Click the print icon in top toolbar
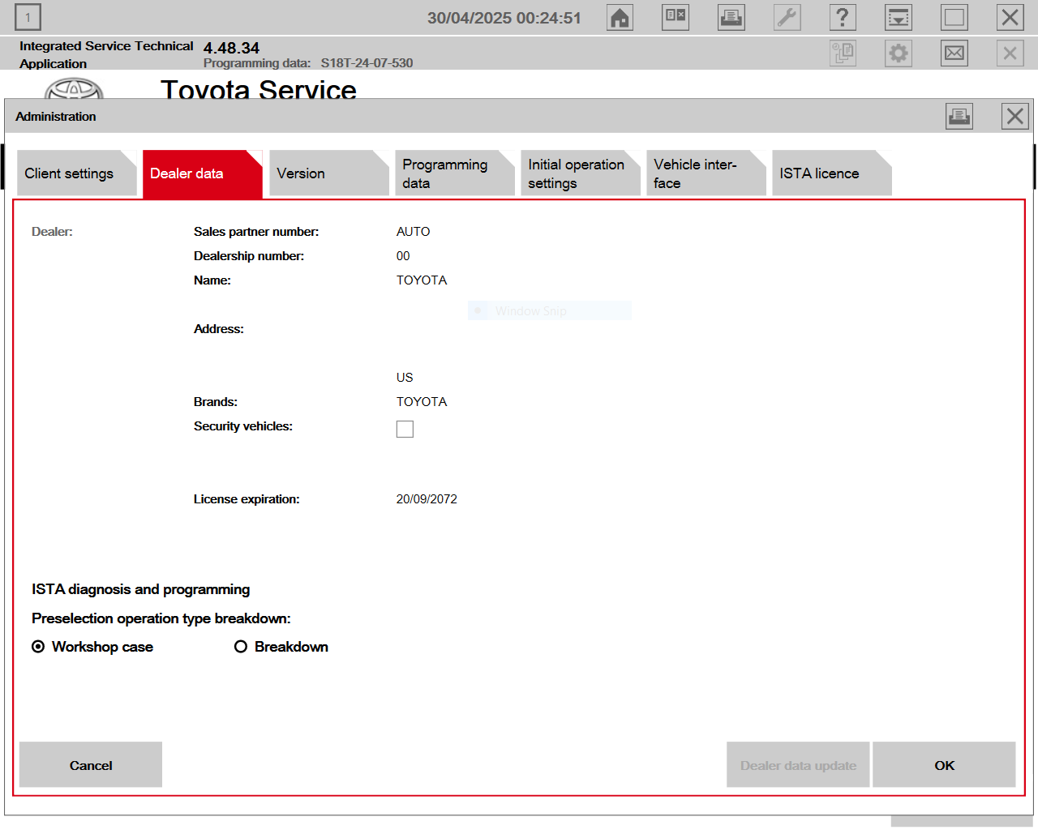Viewport: 1038px width, 834px height. [x=731, y=18]
